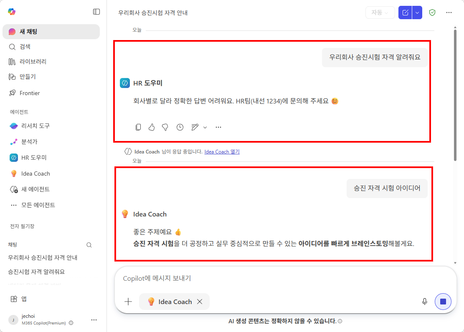Like the HR 도우미 response with thumbs up

point(152,127)
